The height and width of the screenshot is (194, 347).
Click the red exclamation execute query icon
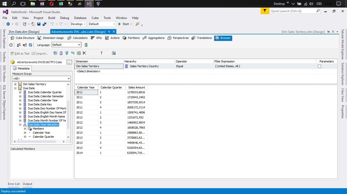pyautogui.click(x=101, y=53)
